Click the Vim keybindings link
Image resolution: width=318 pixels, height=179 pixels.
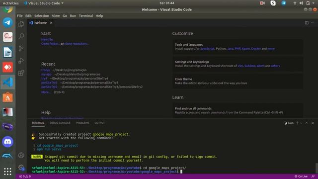pos(240,66)
